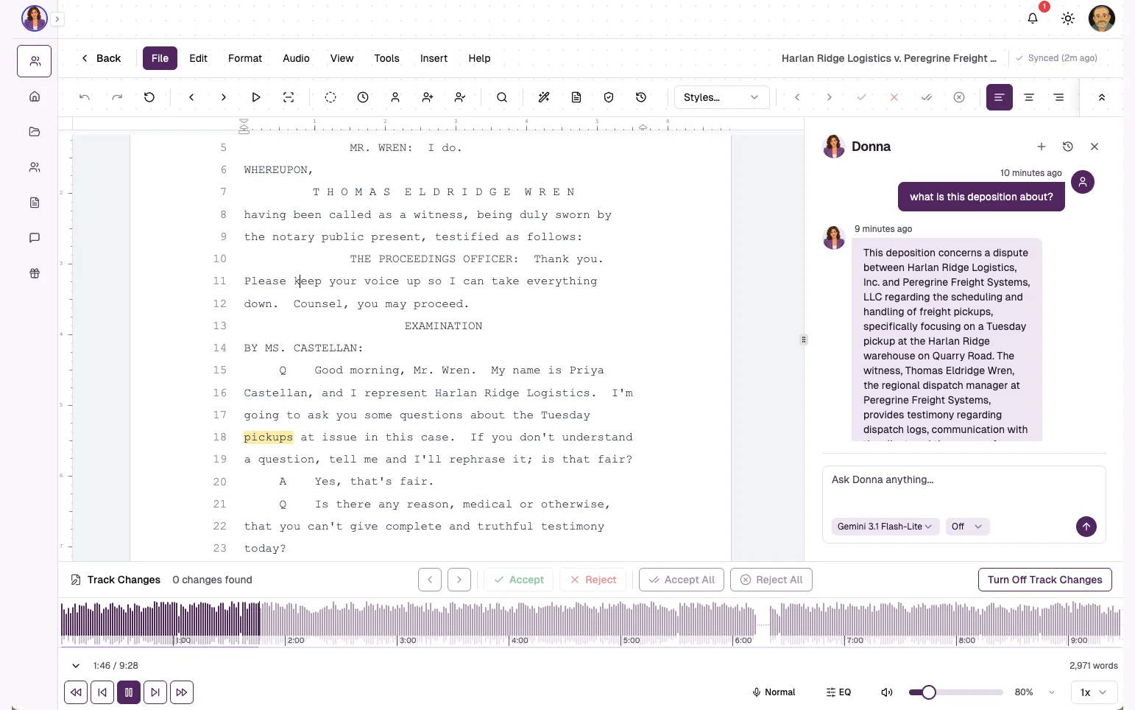
Task: Collapse the toolbar with double chevron
Action: (x=1102, y=97)
